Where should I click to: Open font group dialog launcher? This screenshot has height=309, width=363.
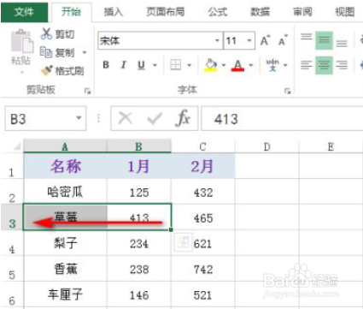287,91
